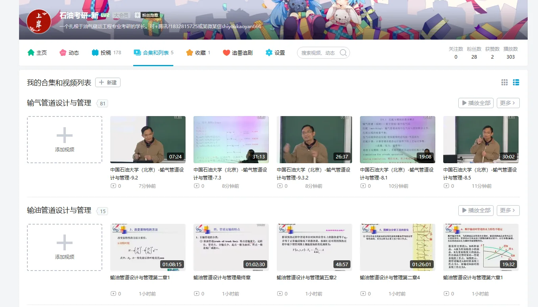This screenshot has width=538, height=307.
Task: Click the blue play icon next to 合集和列表
Action: click(137, 52)
